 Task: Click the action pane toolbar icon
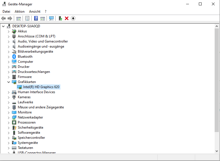click(x=43, y=18)
